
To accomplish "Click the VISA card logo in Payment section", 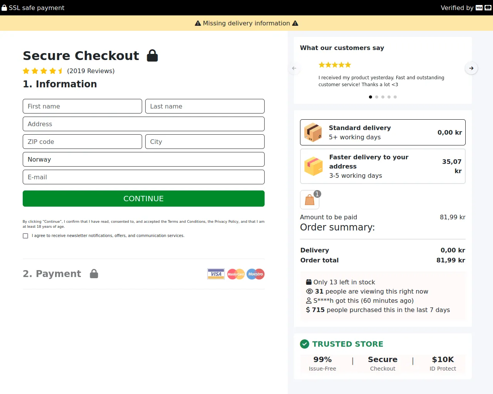I will pos(216,274).
